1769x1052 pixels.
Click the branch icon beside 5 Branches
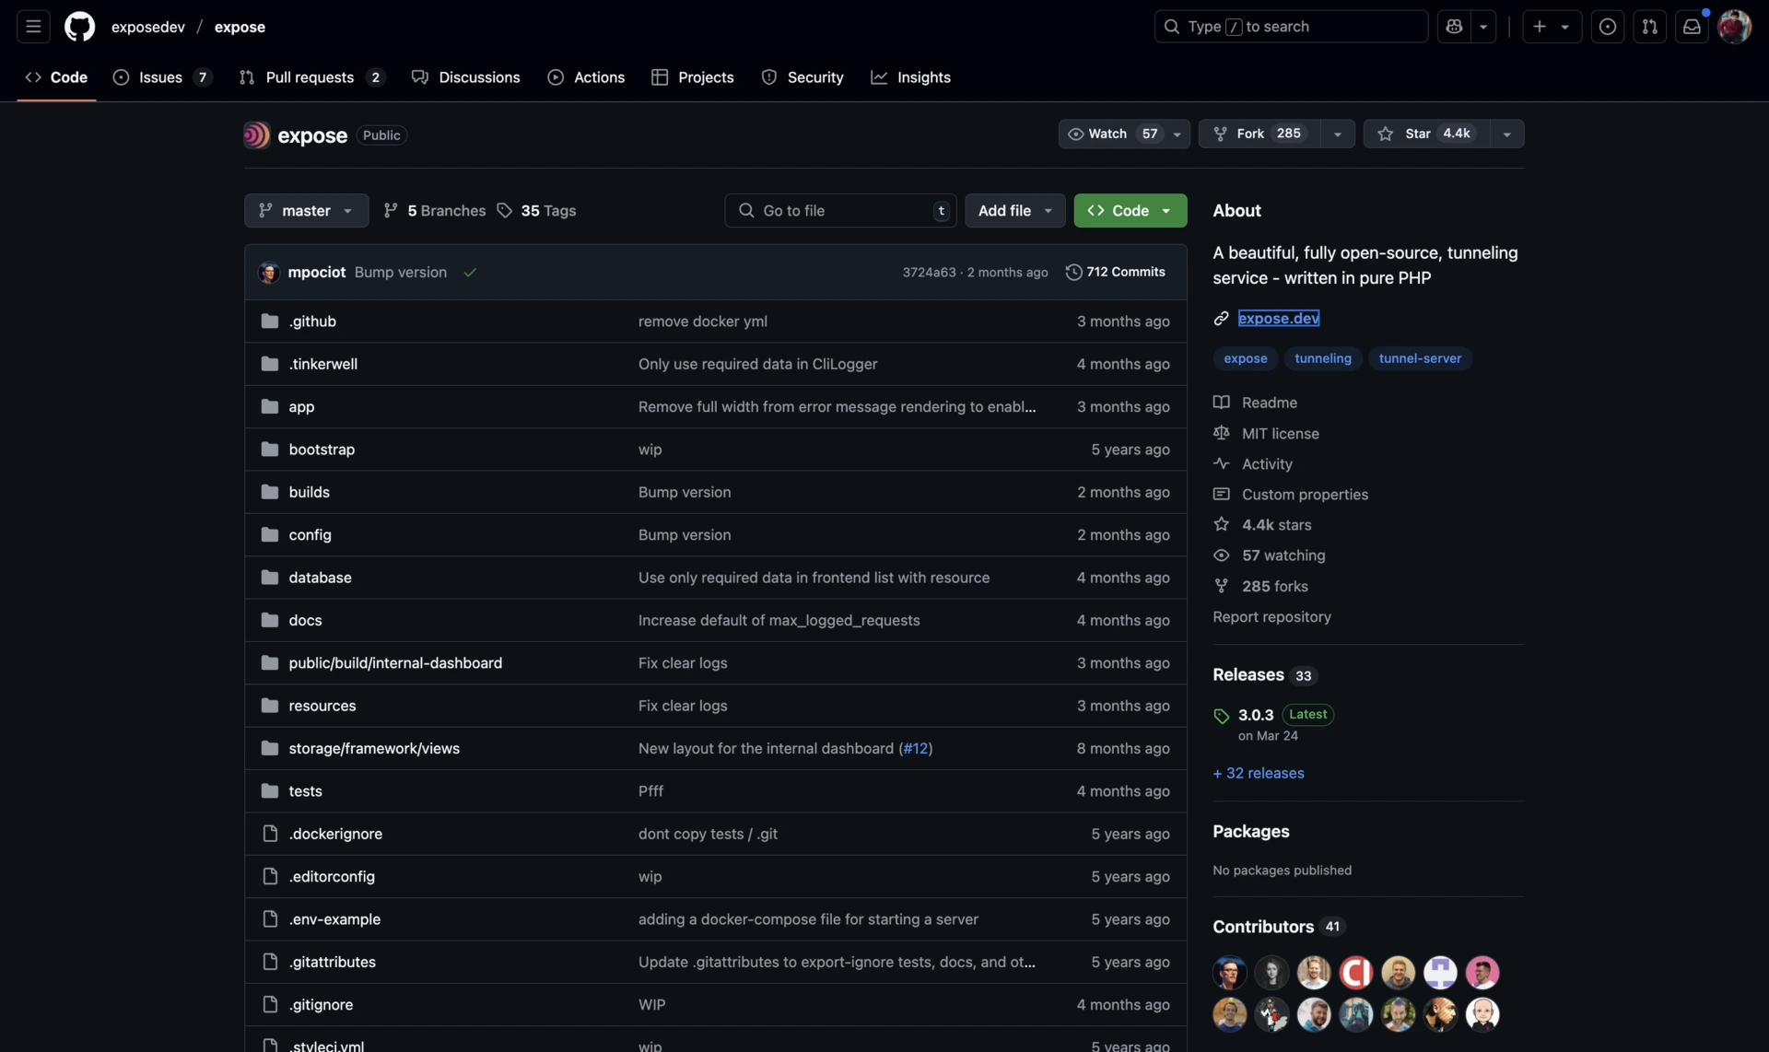391,210
